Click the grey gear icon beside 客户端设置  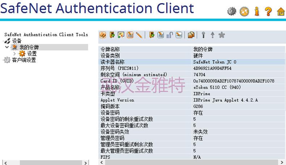tap(7, 60)
